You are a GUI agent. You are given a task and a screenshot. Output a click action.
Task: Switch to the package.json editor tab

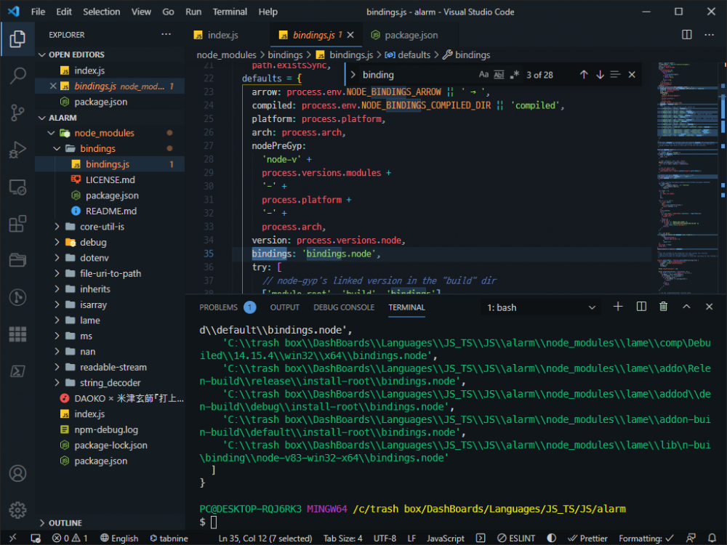tap(411, 35)
